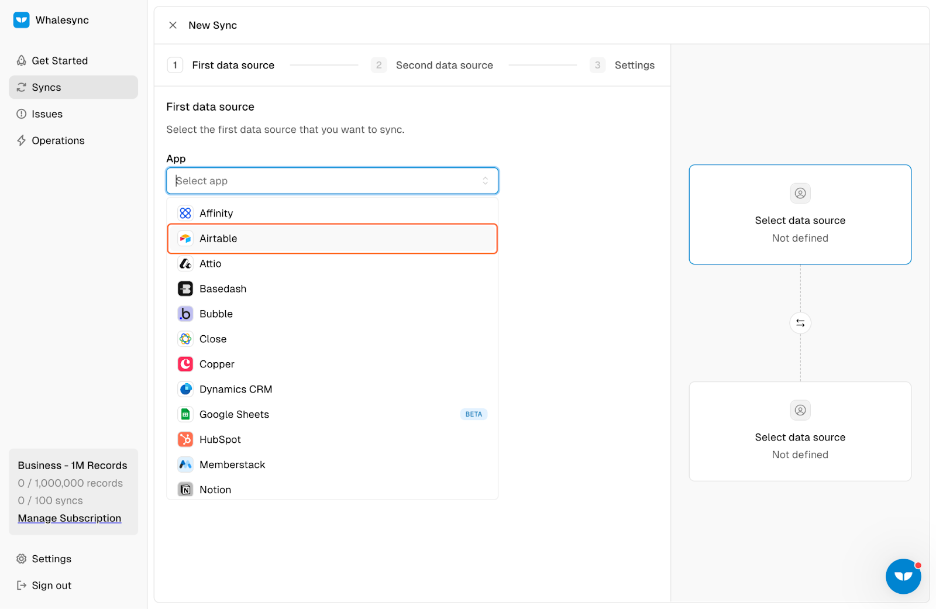Click the BETA badge next to Google Sheets
This screenshot has width=936, height=609.
(474, 414)
